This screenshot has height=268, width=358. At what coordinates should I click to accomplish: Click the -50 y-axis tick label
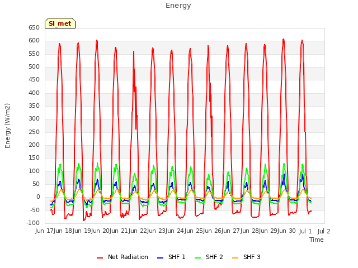coord(35,210)
